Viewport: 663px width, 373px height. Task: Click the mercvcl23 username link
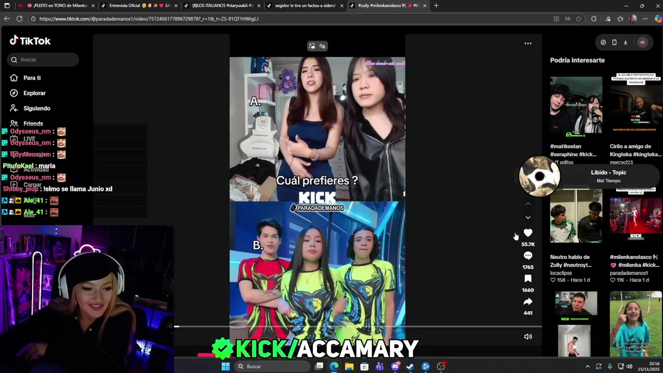(x=621, y=162)
